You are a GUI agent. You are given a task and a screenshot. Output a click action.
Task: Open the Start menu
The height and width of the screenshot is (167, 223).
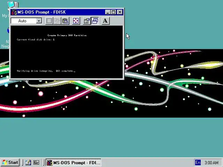10,162
